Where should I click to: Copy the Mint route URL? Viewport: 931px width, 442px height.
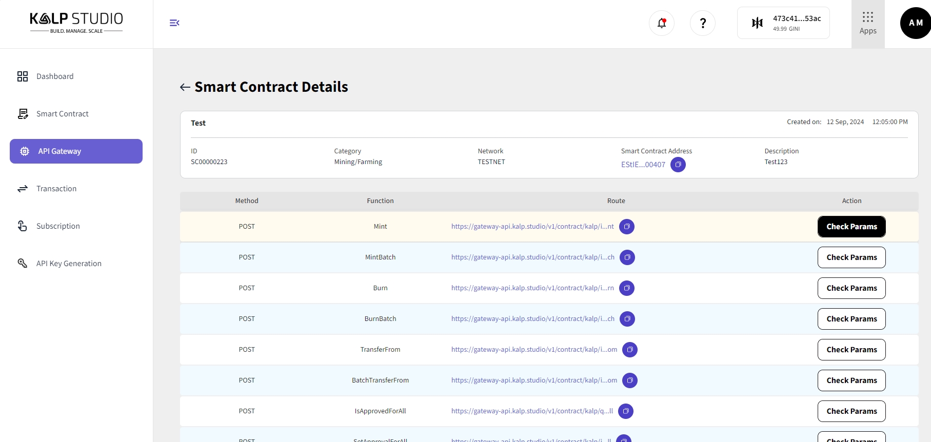(x=626, y=227)
